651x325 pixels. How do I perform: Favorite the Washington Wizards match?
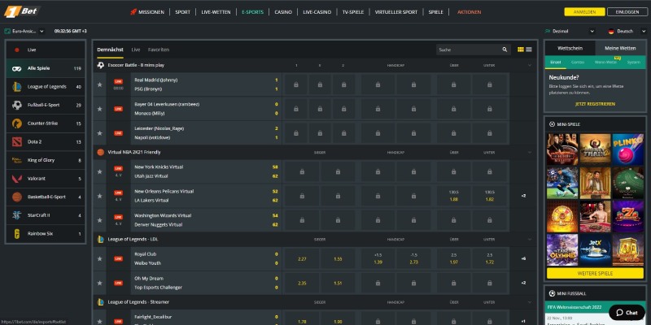[x=99, y=220]
